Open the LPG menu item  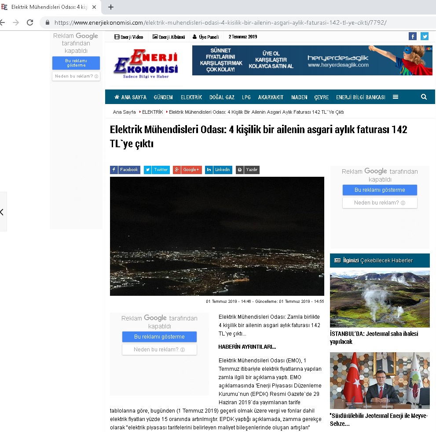click(x=246, y=97)
